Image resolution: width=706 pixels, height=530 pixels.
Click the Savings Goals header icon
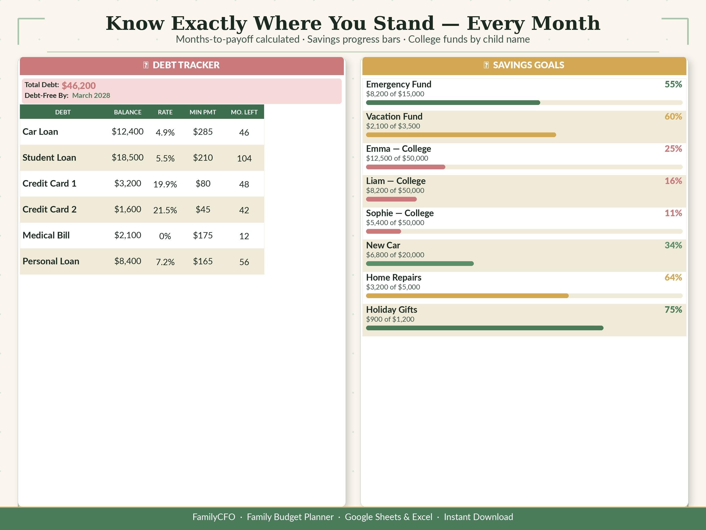pos(486,65)
